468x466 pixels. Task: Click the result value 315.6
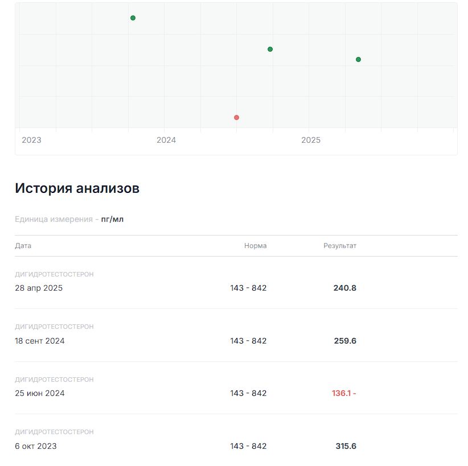(x=346, y=446)
